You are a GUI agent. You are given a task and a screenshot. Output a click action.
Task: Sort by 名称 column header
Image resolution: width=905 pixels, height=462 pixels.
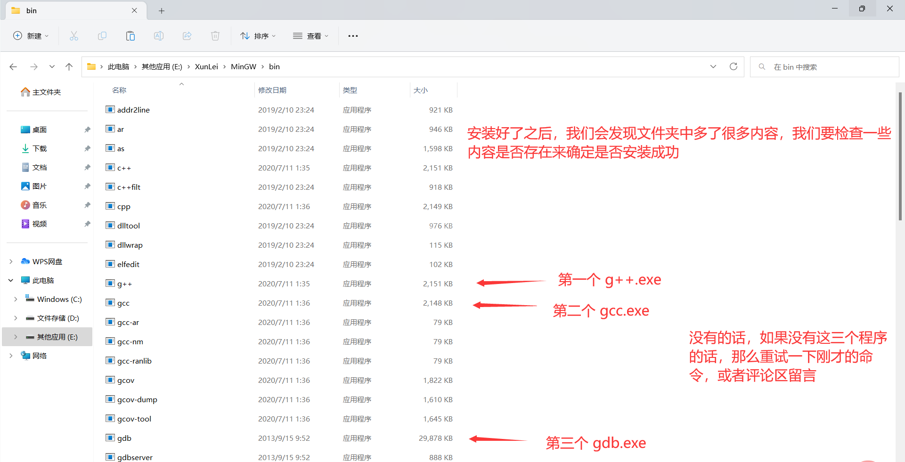[x=119, y=90]
